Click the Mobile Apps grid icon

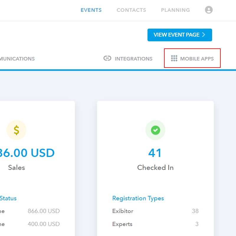click(174, 58)
